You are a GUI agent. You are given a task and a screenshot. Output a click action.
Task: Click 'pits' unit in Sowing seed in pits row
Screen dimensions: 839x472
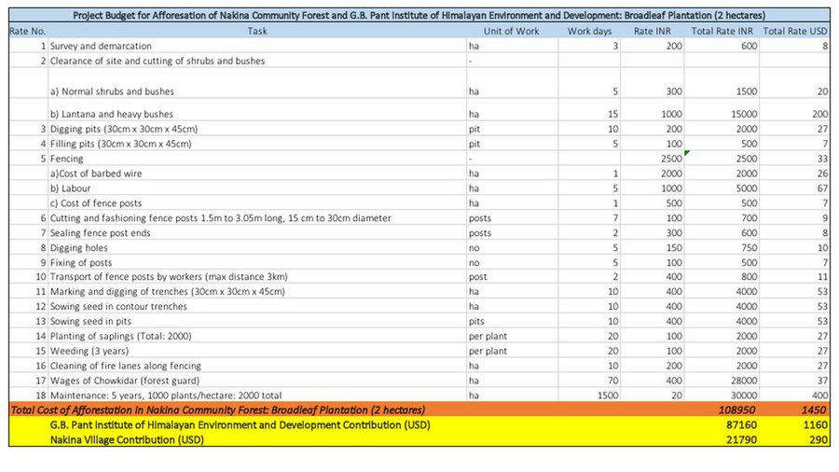coord(476,321)
